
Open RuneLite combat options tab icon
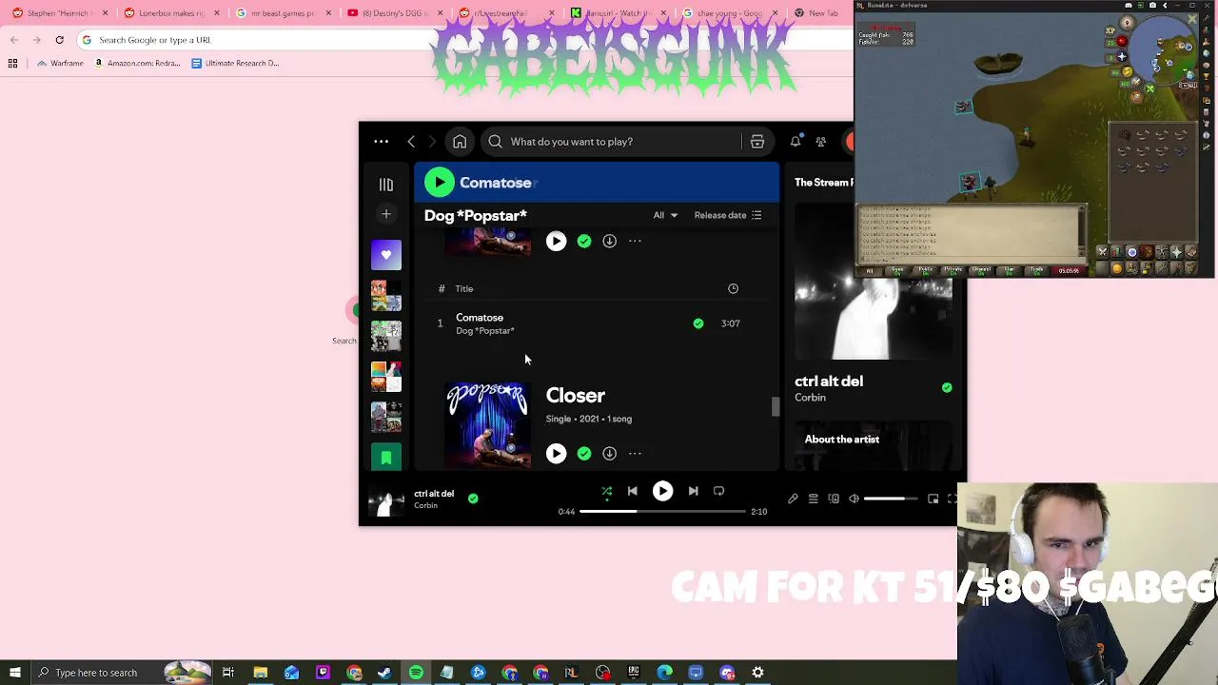1102,252
